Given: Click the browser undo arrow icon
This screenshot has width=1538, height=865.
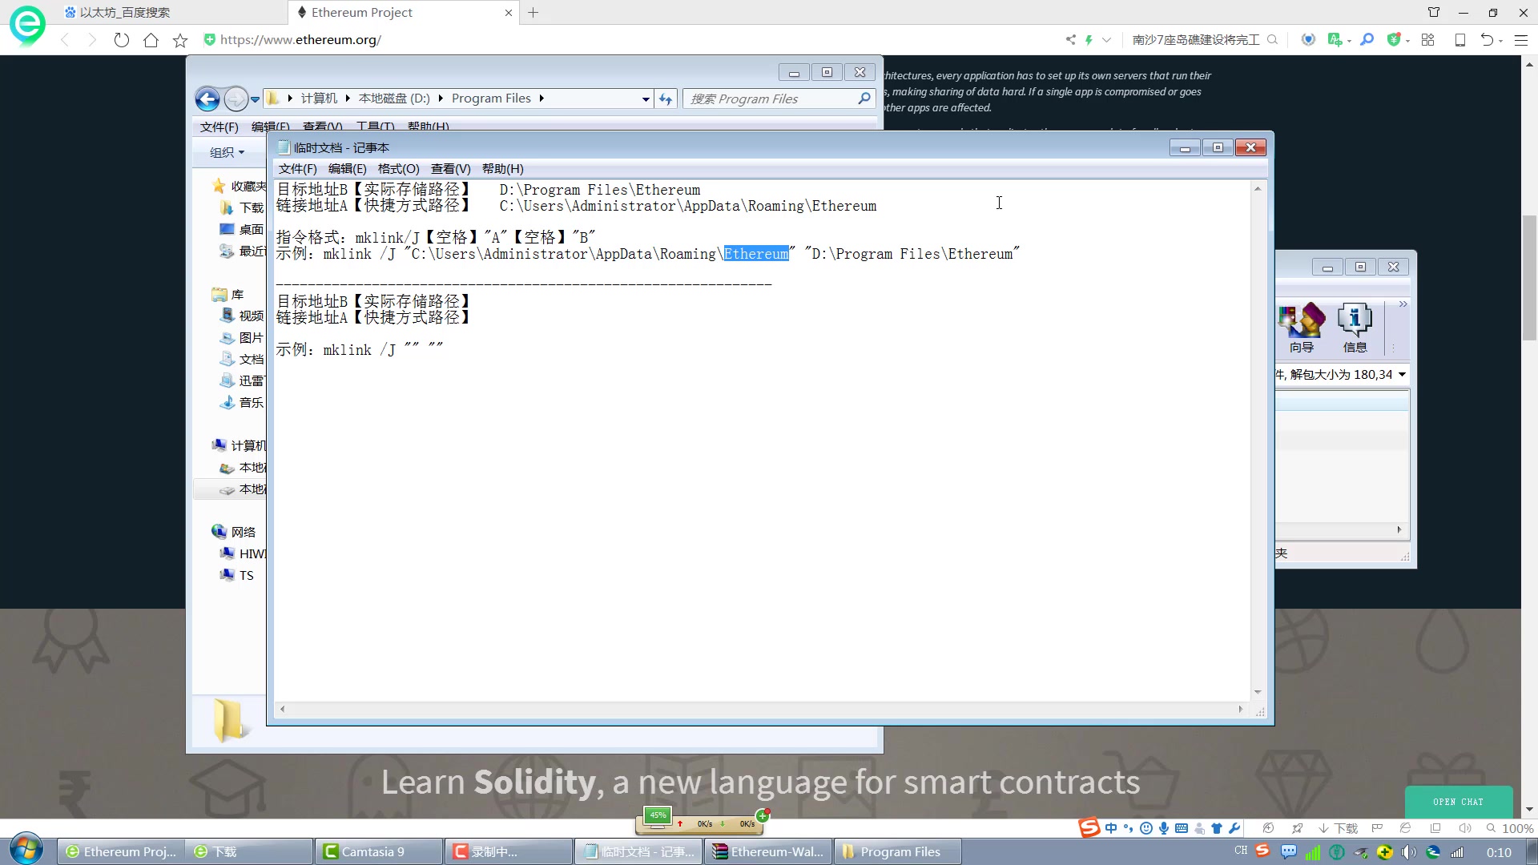Looking at the screenshot, I should [x=1487, y=39].
